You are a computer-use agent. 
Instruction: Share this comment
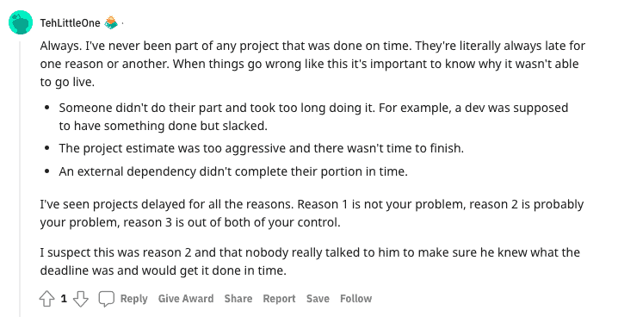coord(238,299)
